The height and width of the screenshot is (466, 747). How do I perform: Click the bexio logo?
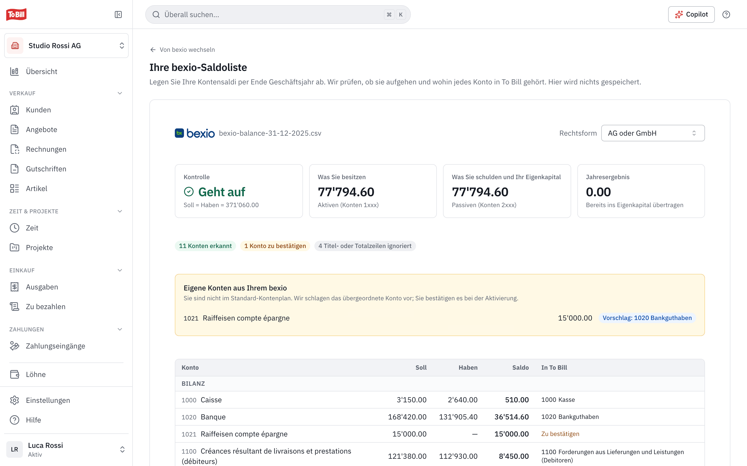[195, 133]
